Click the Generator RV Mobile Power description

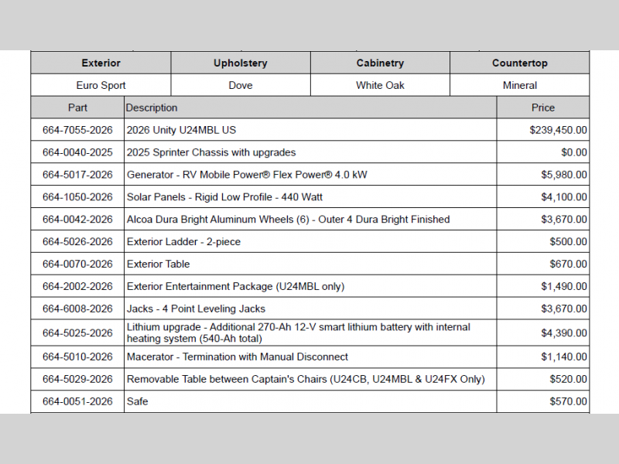[x=247, y=175]
